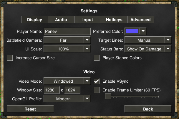The image size is (179, 119).
Task: Open the Audio settings tab
Action: pyautogui.click(x=61, y=20)
